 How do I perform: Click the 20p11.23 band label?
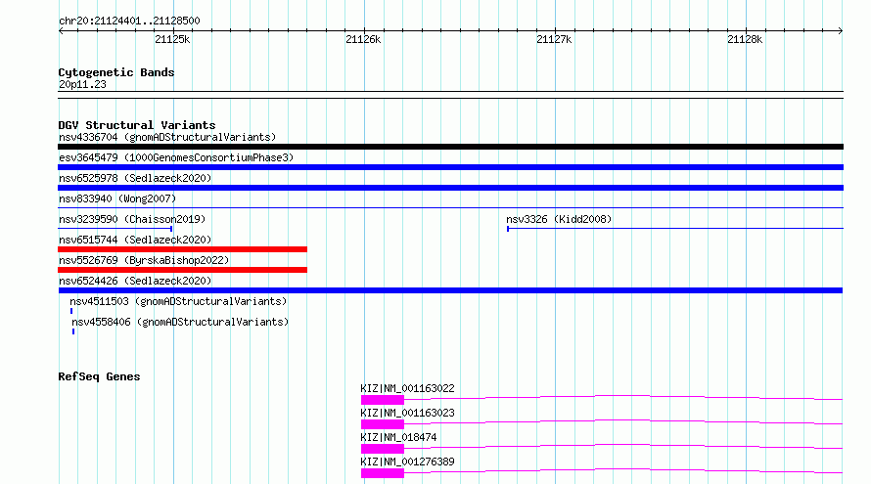click(82, 84)
